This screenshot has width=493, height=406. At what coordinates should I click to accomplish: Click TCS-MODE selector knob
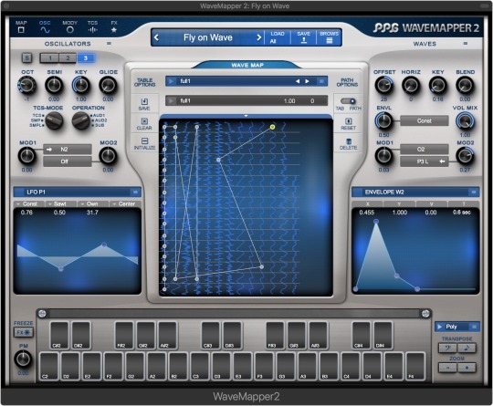54,121
